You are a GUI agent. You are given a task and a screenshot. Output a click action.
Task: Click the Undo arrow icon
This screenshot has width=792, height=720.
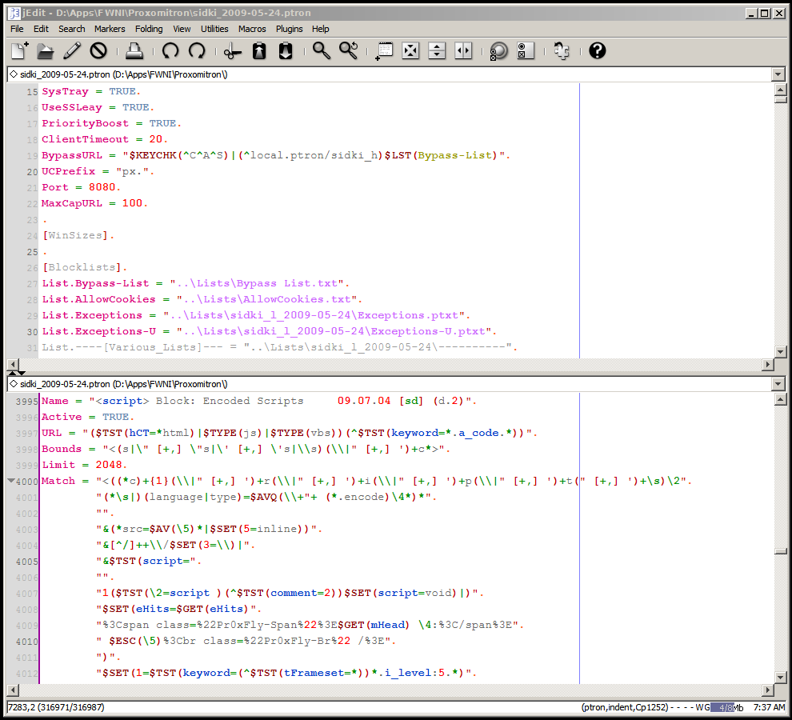pos(170,51)
